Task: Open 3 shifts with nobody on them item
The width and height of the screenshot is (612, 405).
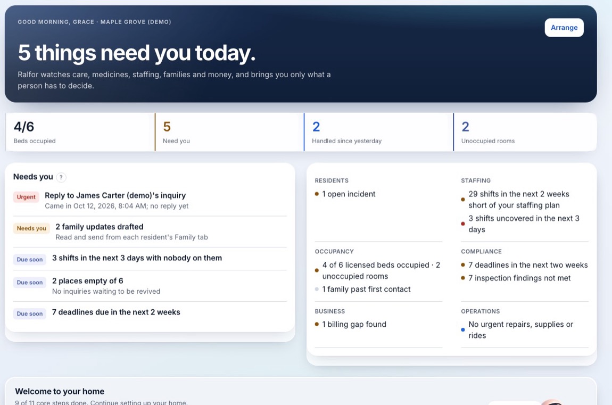Action: (x=150, y=259)
